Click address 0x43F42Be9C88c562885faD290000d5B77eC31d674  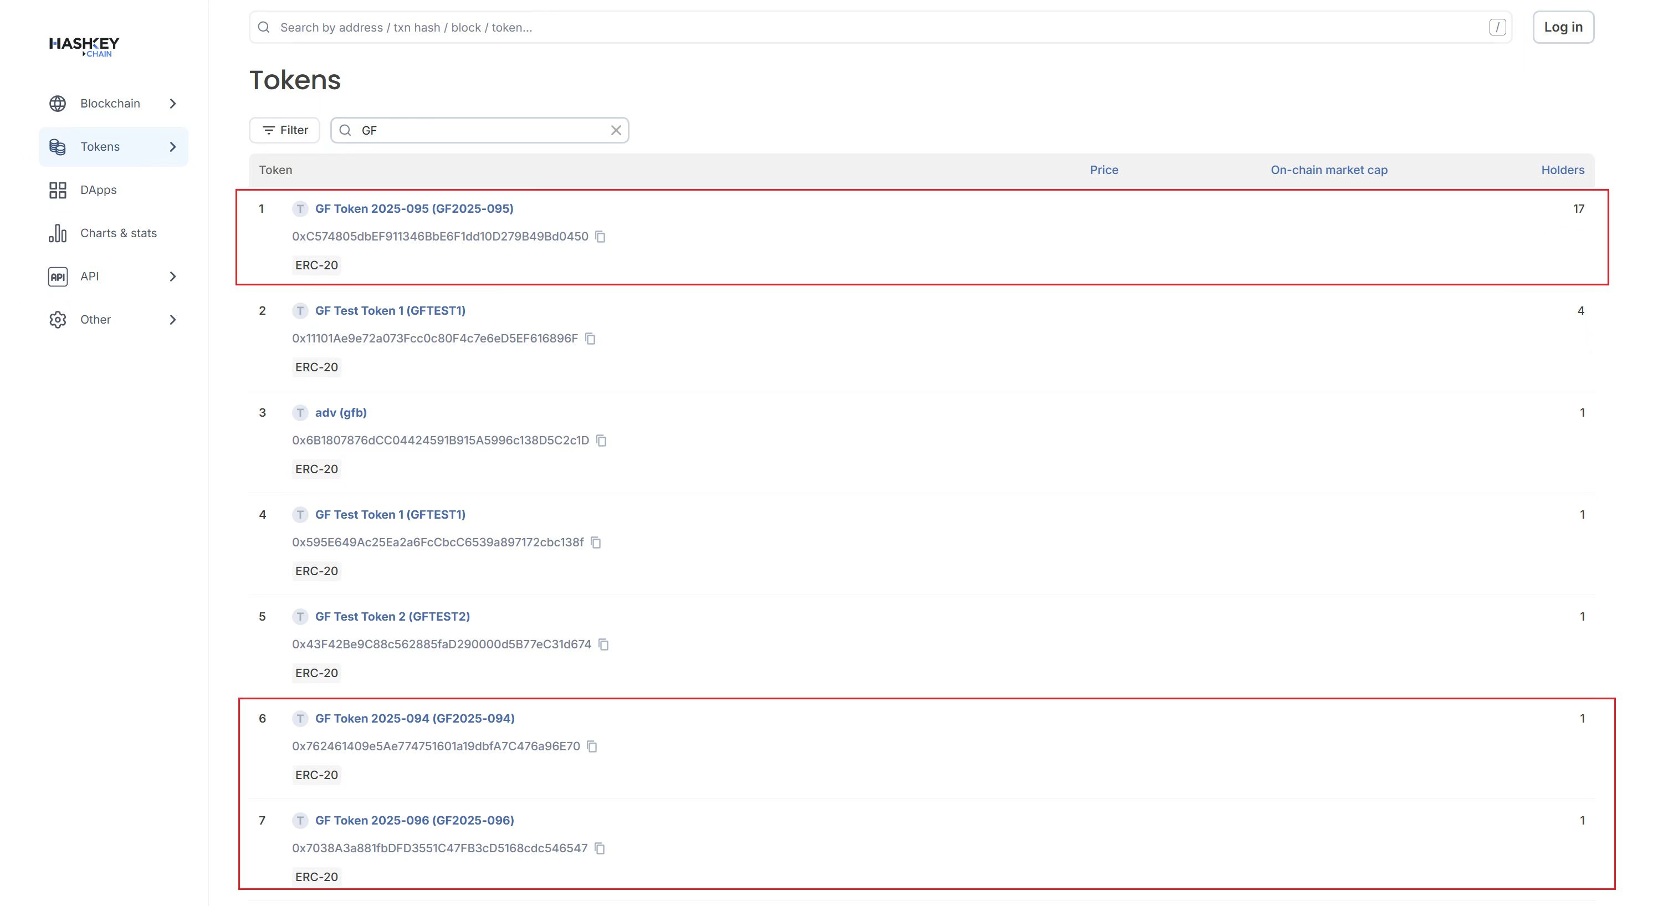(x=442, y=644)
